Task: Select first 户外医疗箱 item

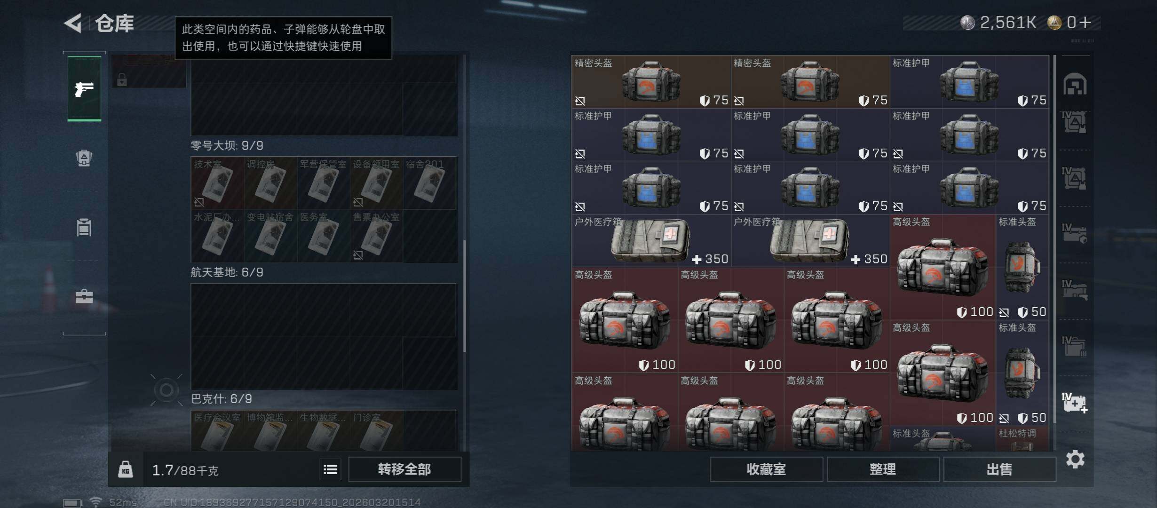Action: coord(651,241)
